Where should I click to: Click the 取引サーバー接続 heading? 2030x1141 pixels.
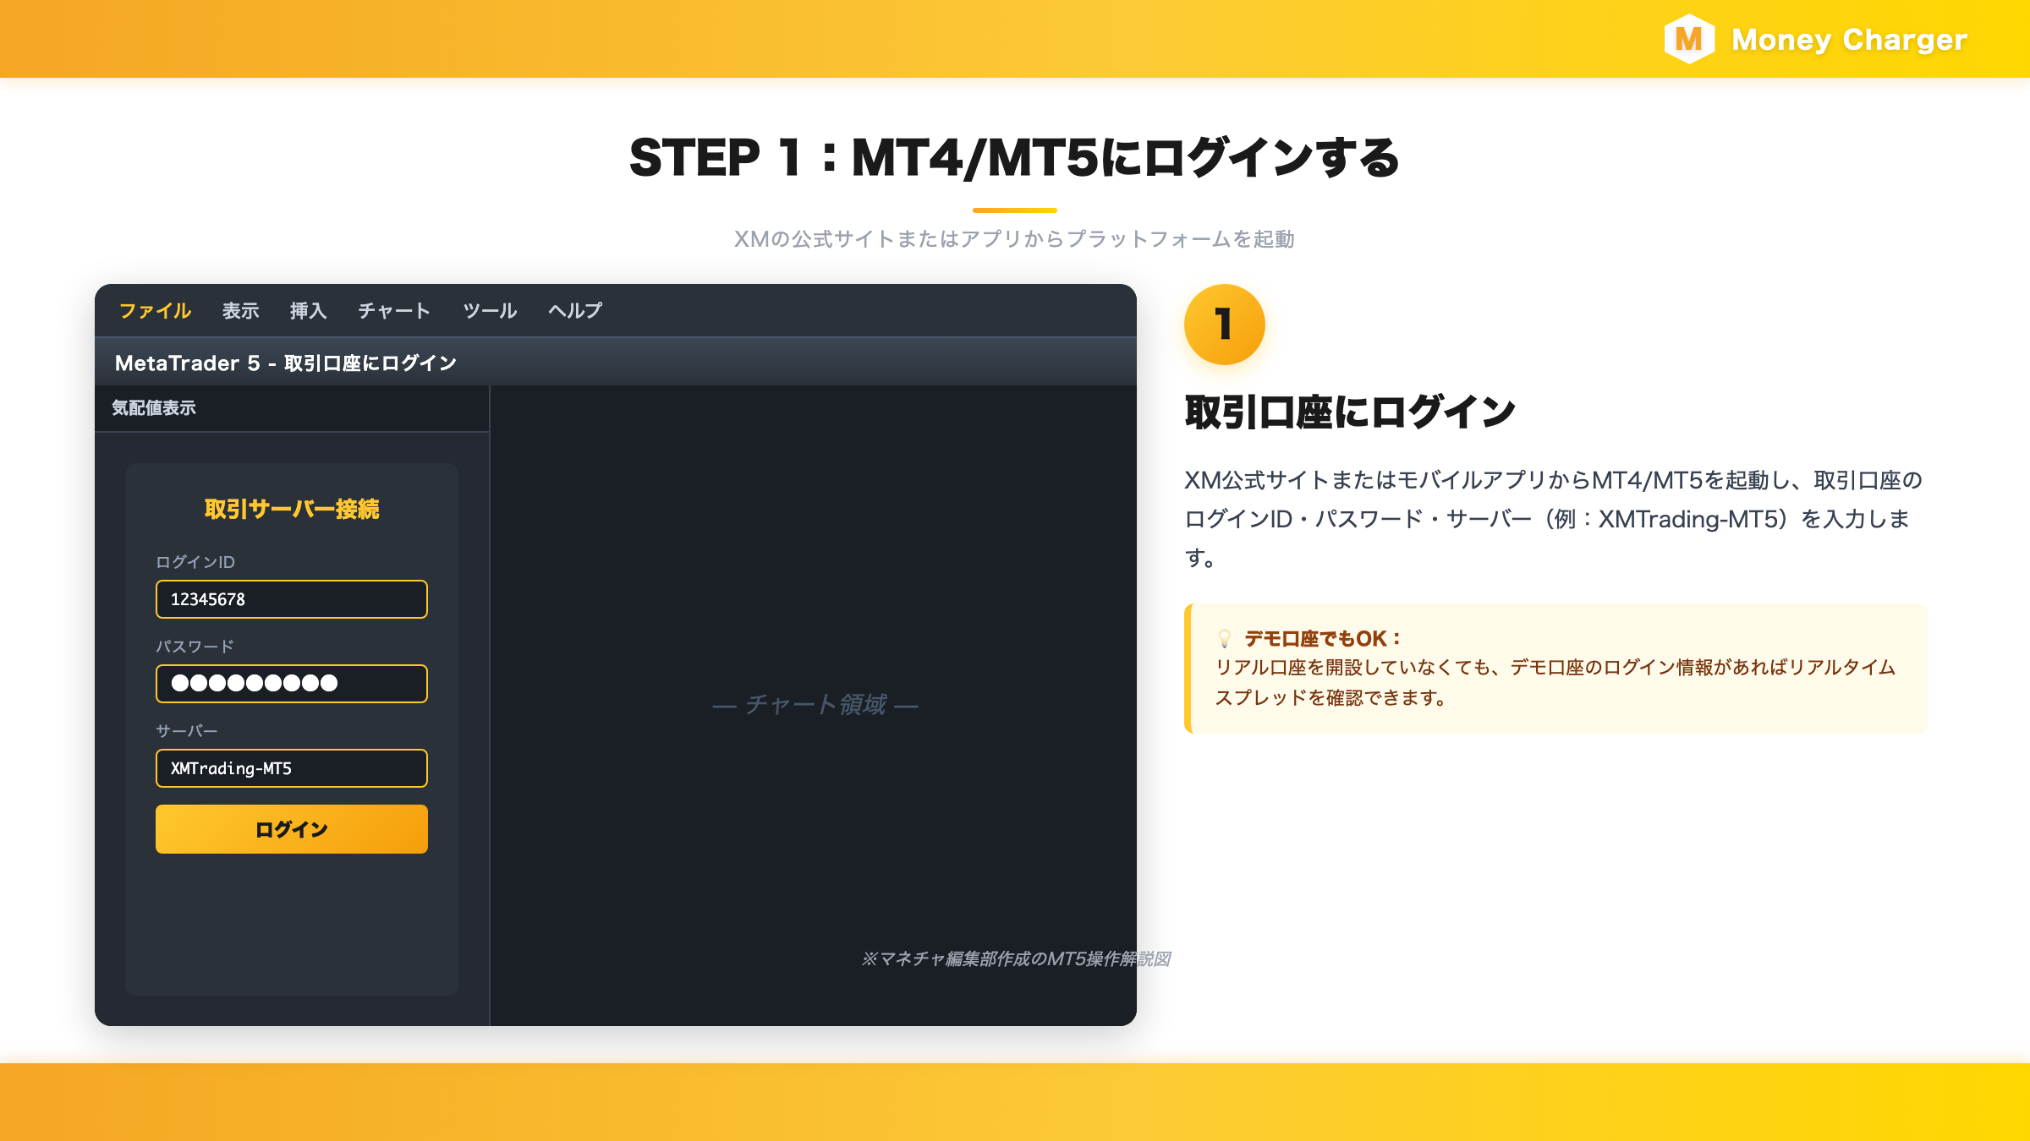[292, 509]
